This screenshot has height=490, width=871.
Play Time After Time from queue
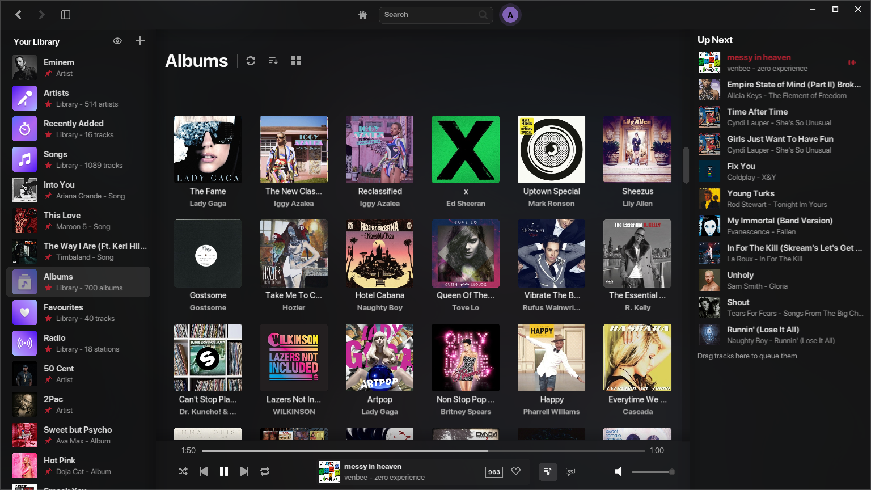[781, 117]
